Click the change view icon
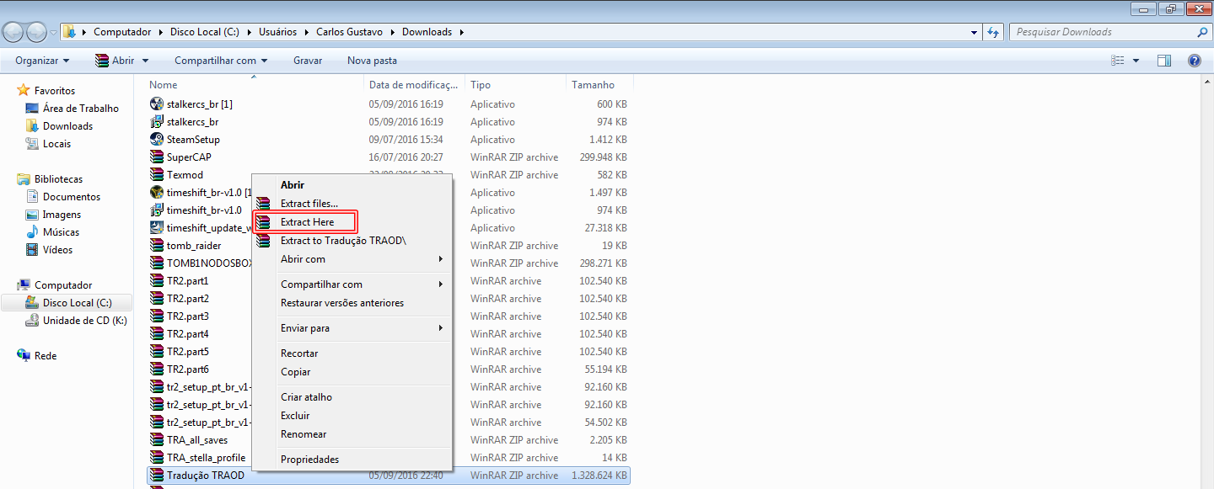The height and width of the screenshot is (489, 1214). 1119,61
